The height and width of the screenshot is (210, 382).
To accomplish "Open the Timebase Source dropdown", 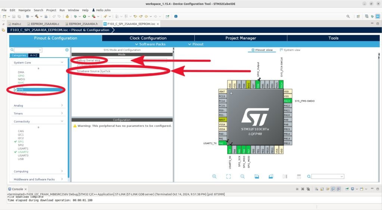I will pos(134,71).
